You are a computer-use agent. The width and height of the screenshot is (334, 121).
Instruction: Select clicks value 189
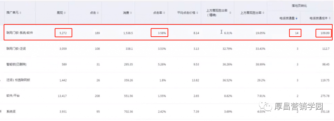click(x=97, y=33)
